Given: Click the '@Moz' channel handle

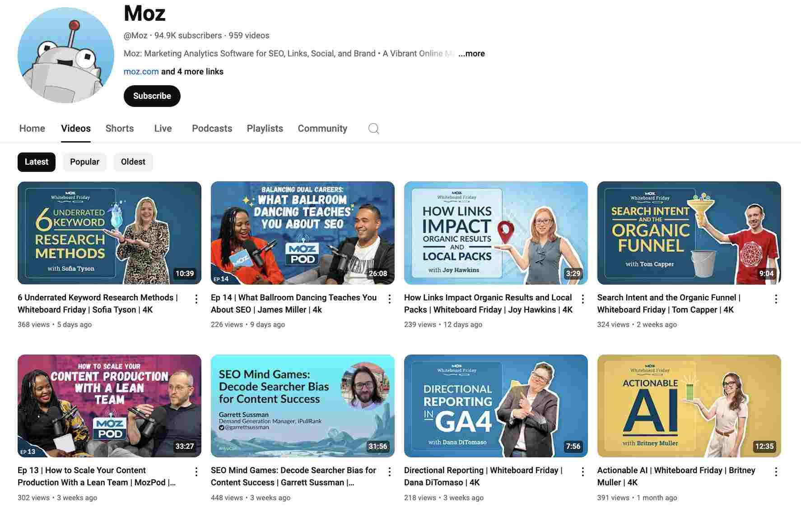Looking at the screenshot, I should click(135, 36).
